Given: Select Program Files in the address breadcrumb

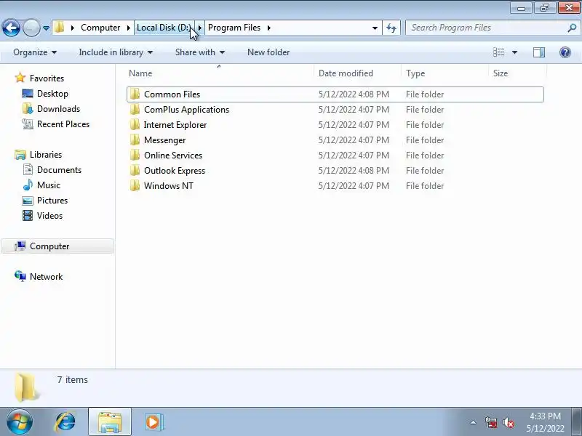Looking at the screenshot, I should coord(234,28).
